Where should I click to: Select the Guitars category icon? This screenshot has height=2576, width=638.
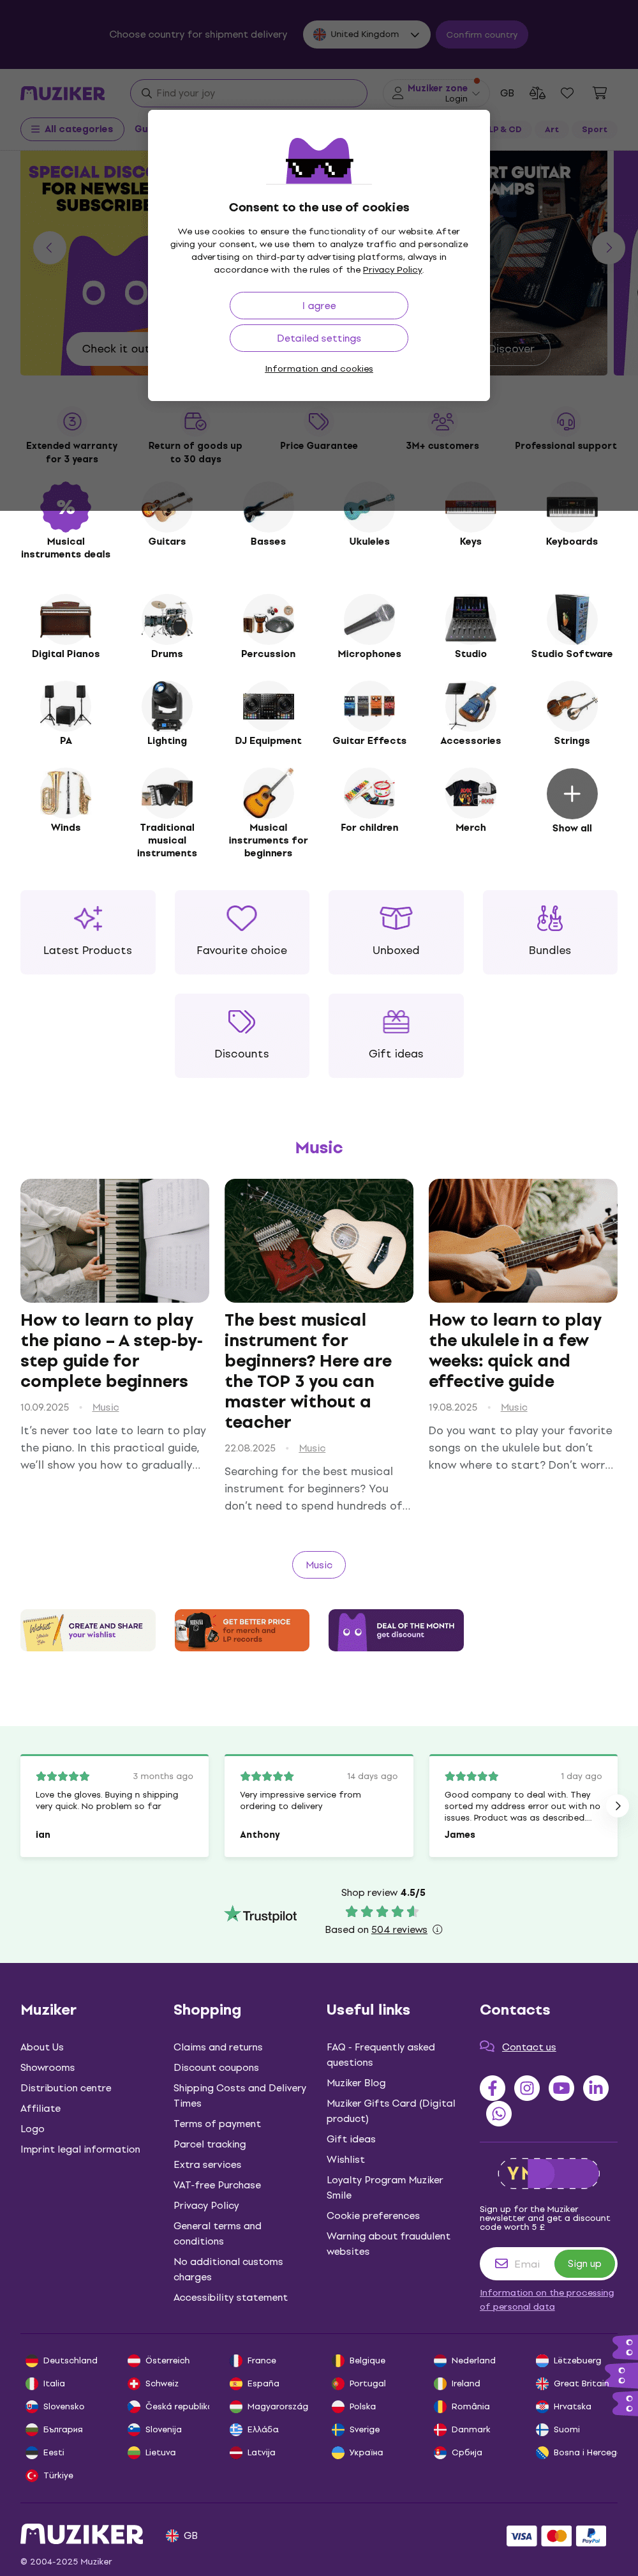[x=167, y=506]
